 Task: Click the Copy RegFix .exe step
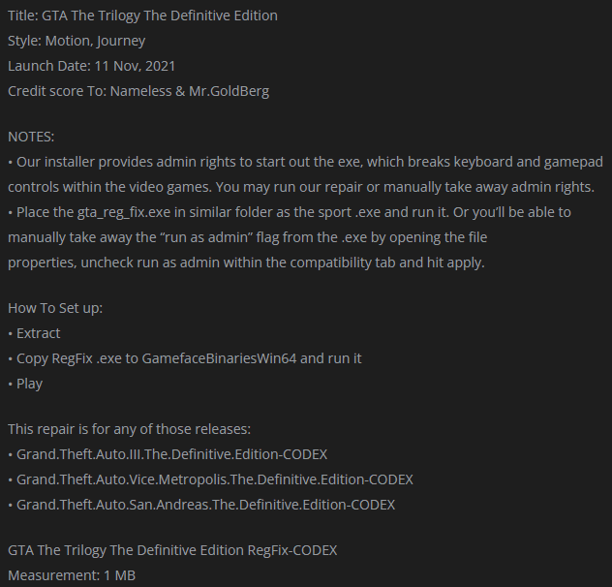point(185,359)
